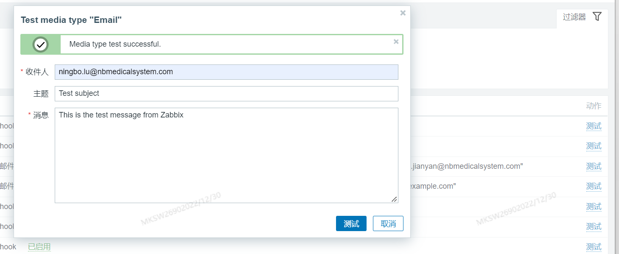Image resolution: width=619 pixels, height=254 pixels.
Task: Click into the 消息 message text area
Action: coord(227,155)
